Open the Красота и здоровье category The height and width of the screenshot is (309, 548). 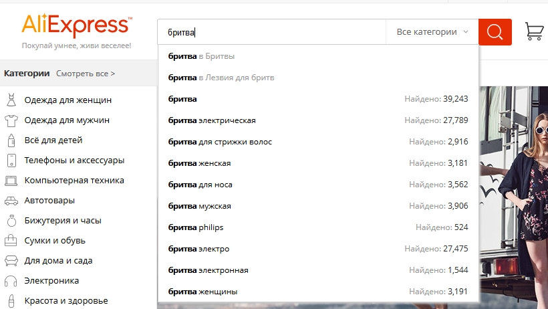pyautogui.click(x=65, y=301)
